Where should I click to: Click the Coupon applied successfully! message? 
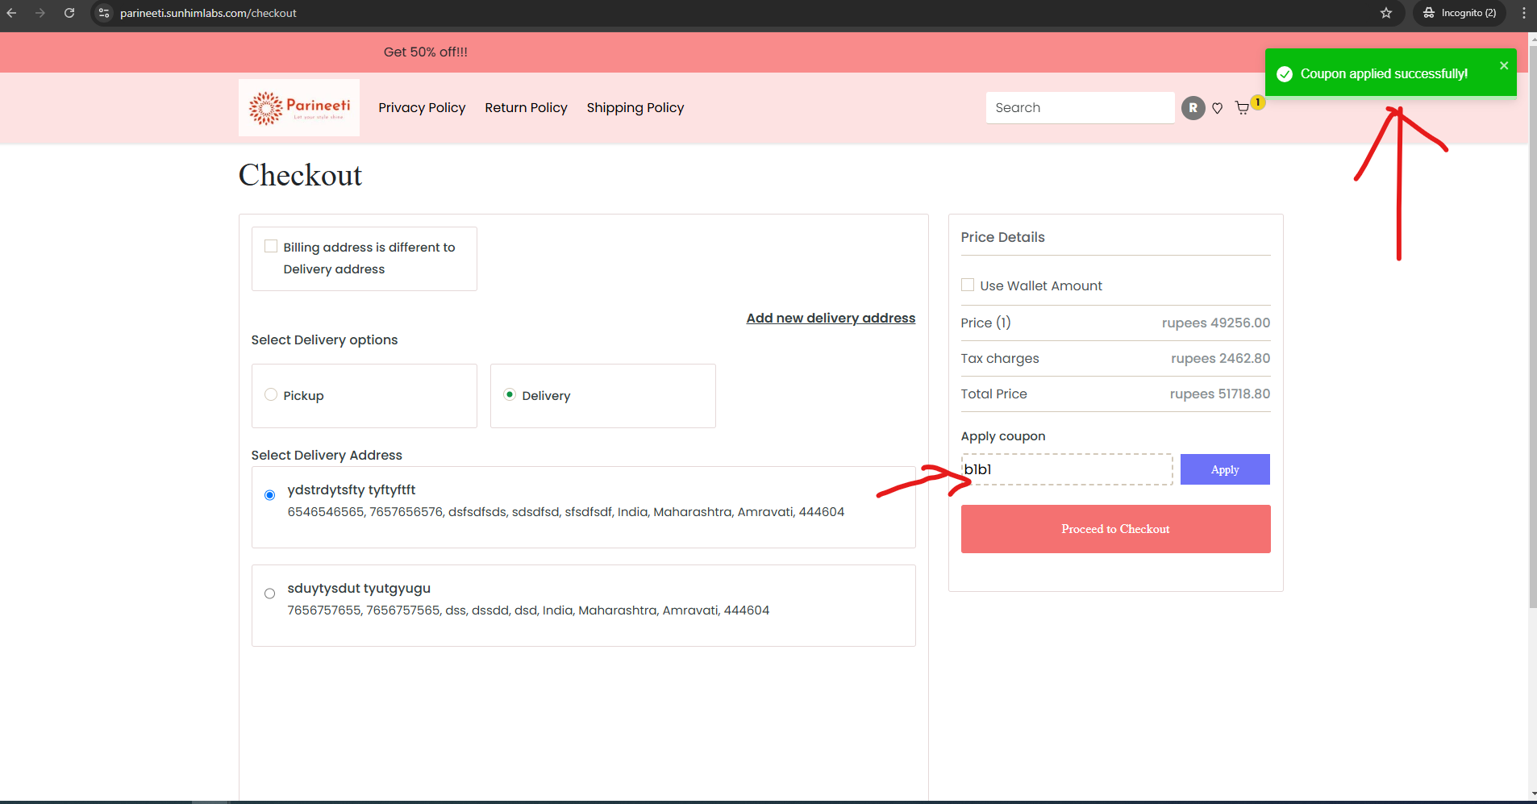click(1384, 73)
